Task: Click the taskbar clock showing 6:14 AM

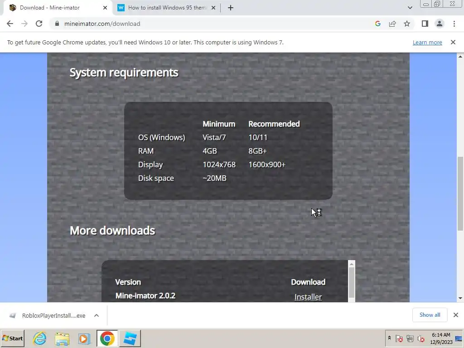Action: (x=441, y=338)
